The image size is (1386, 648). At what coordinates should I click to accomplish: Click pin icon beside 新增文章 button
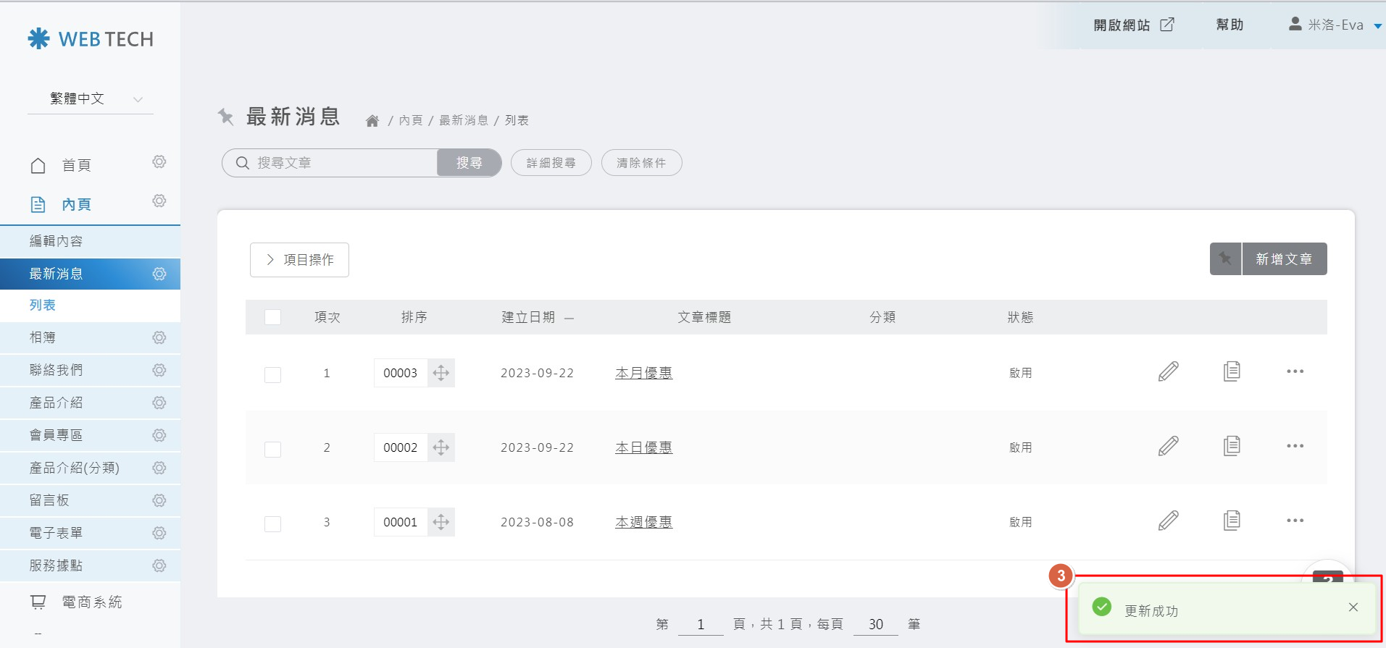click(1225, 258)
